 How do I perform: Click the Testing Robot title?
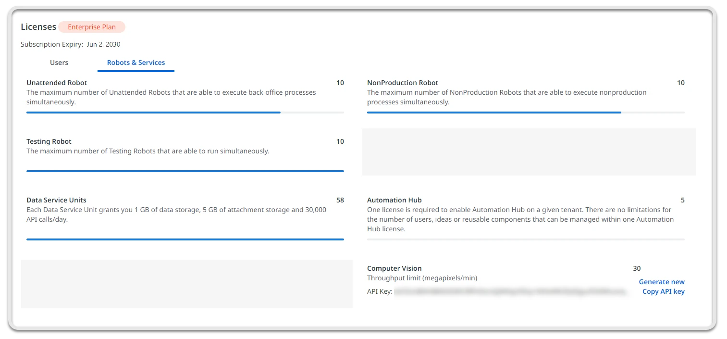coord(49,141)
